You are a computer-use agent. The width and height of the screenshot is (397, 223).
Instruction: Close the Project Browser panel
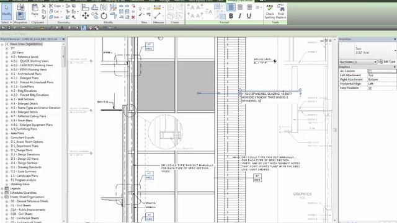(x=63, y=39)
